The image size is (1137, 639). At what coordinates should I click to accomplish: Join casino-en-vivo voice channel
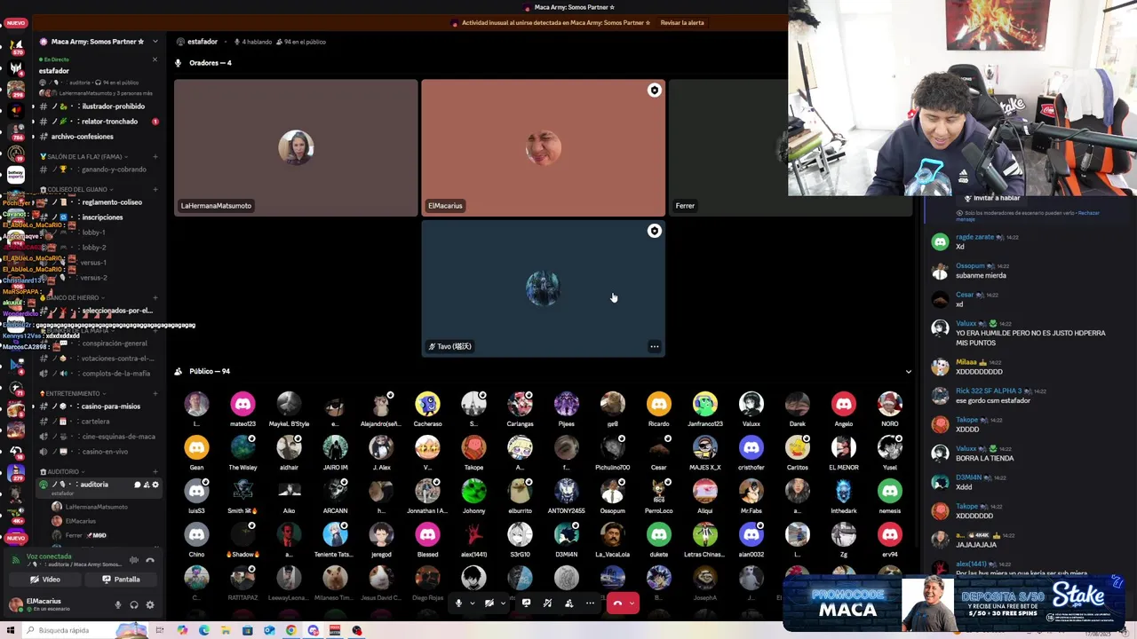[x=99, y=452]
